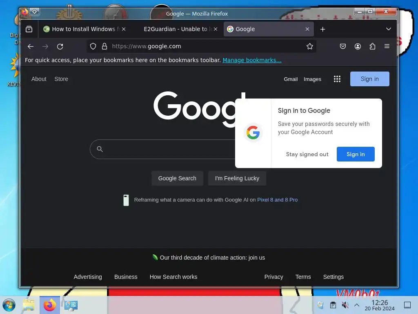Click Sign in within the popup card
This screenshot has width=418, height=314.
[356, 154]
